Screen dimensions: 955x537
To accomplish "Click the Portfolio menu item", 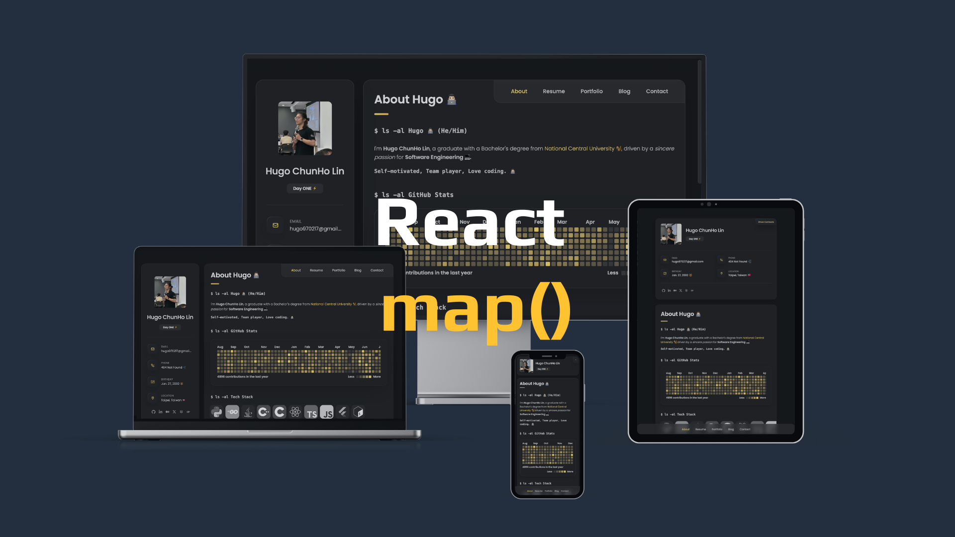I will click(591, 91).
